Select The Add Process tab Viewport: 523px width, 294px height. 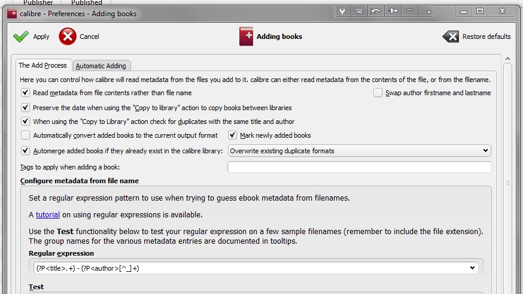pos(42,66)
